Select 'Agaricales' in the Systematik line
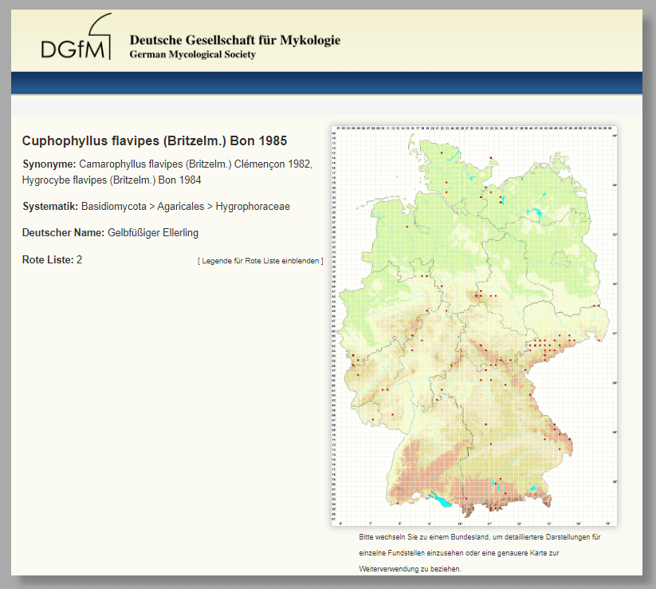 [x=181, y=207]
